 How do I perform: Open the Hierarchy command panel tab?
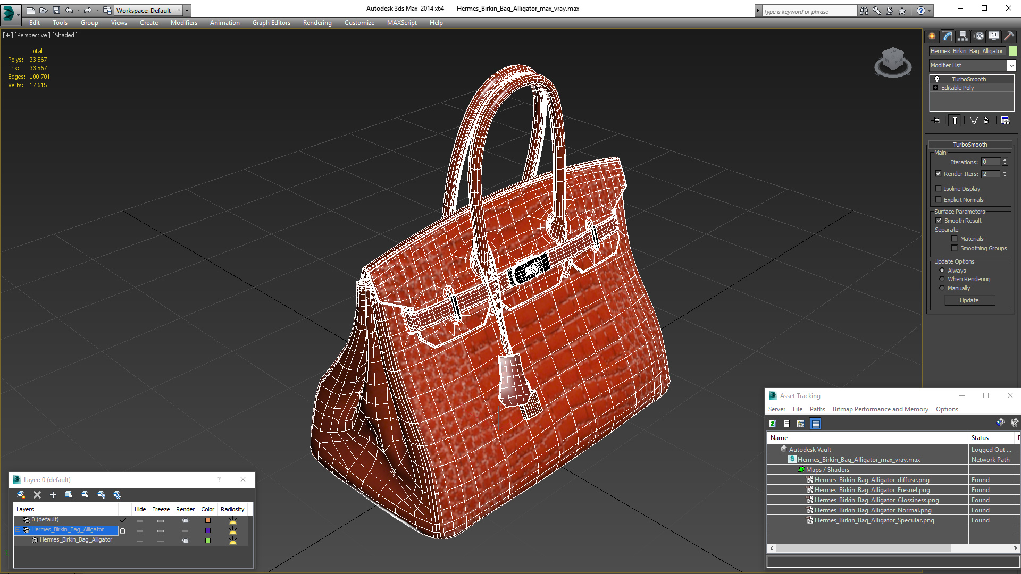coord(963,36)
